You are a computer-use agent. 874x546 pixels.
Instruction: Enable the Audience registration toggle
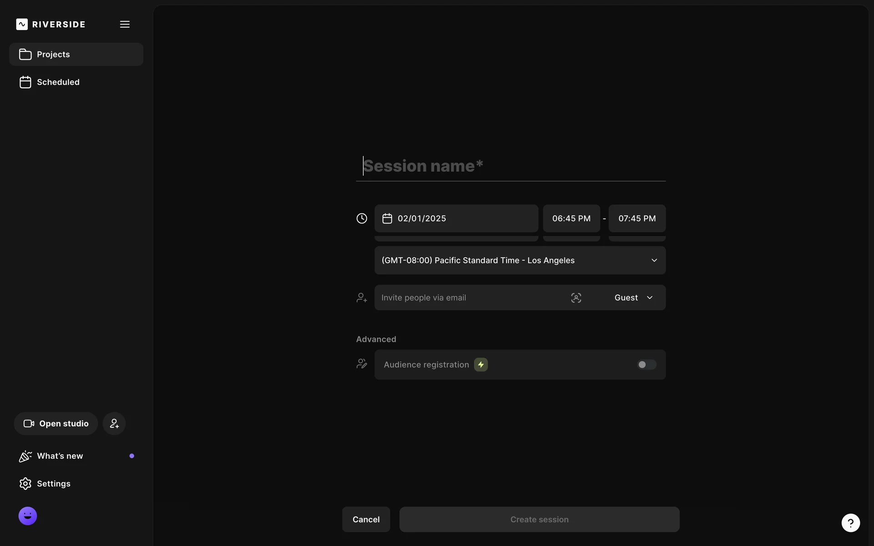[646, 364]
